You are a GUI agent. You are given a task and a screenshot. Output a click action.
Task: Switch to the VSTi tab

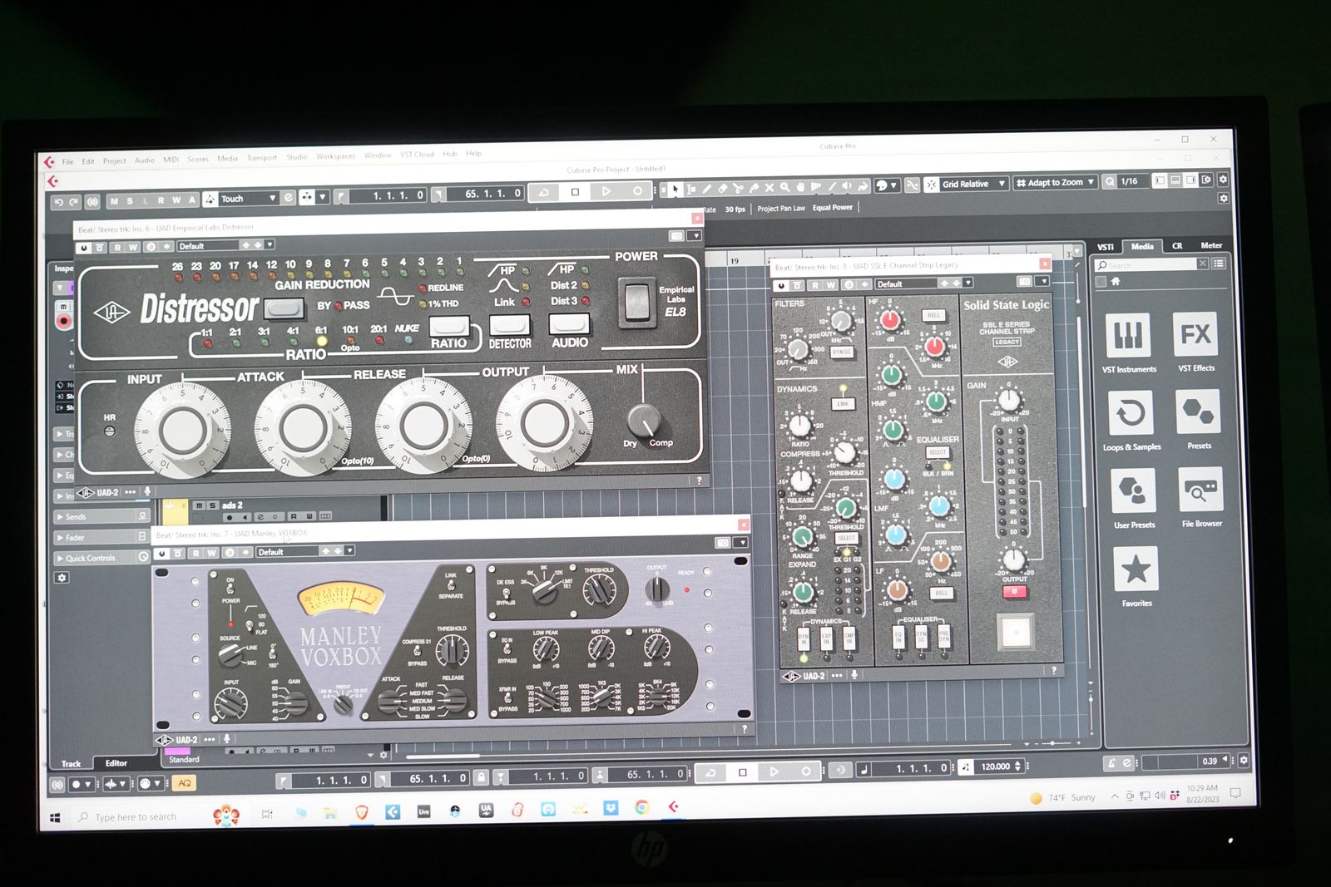[1105, 247]
